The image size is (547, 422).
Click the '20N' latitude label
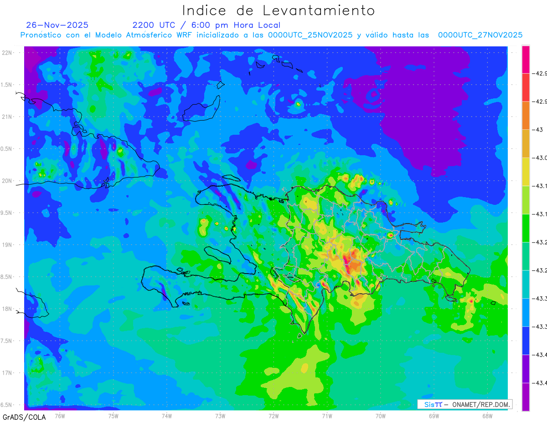coord(8,181)
